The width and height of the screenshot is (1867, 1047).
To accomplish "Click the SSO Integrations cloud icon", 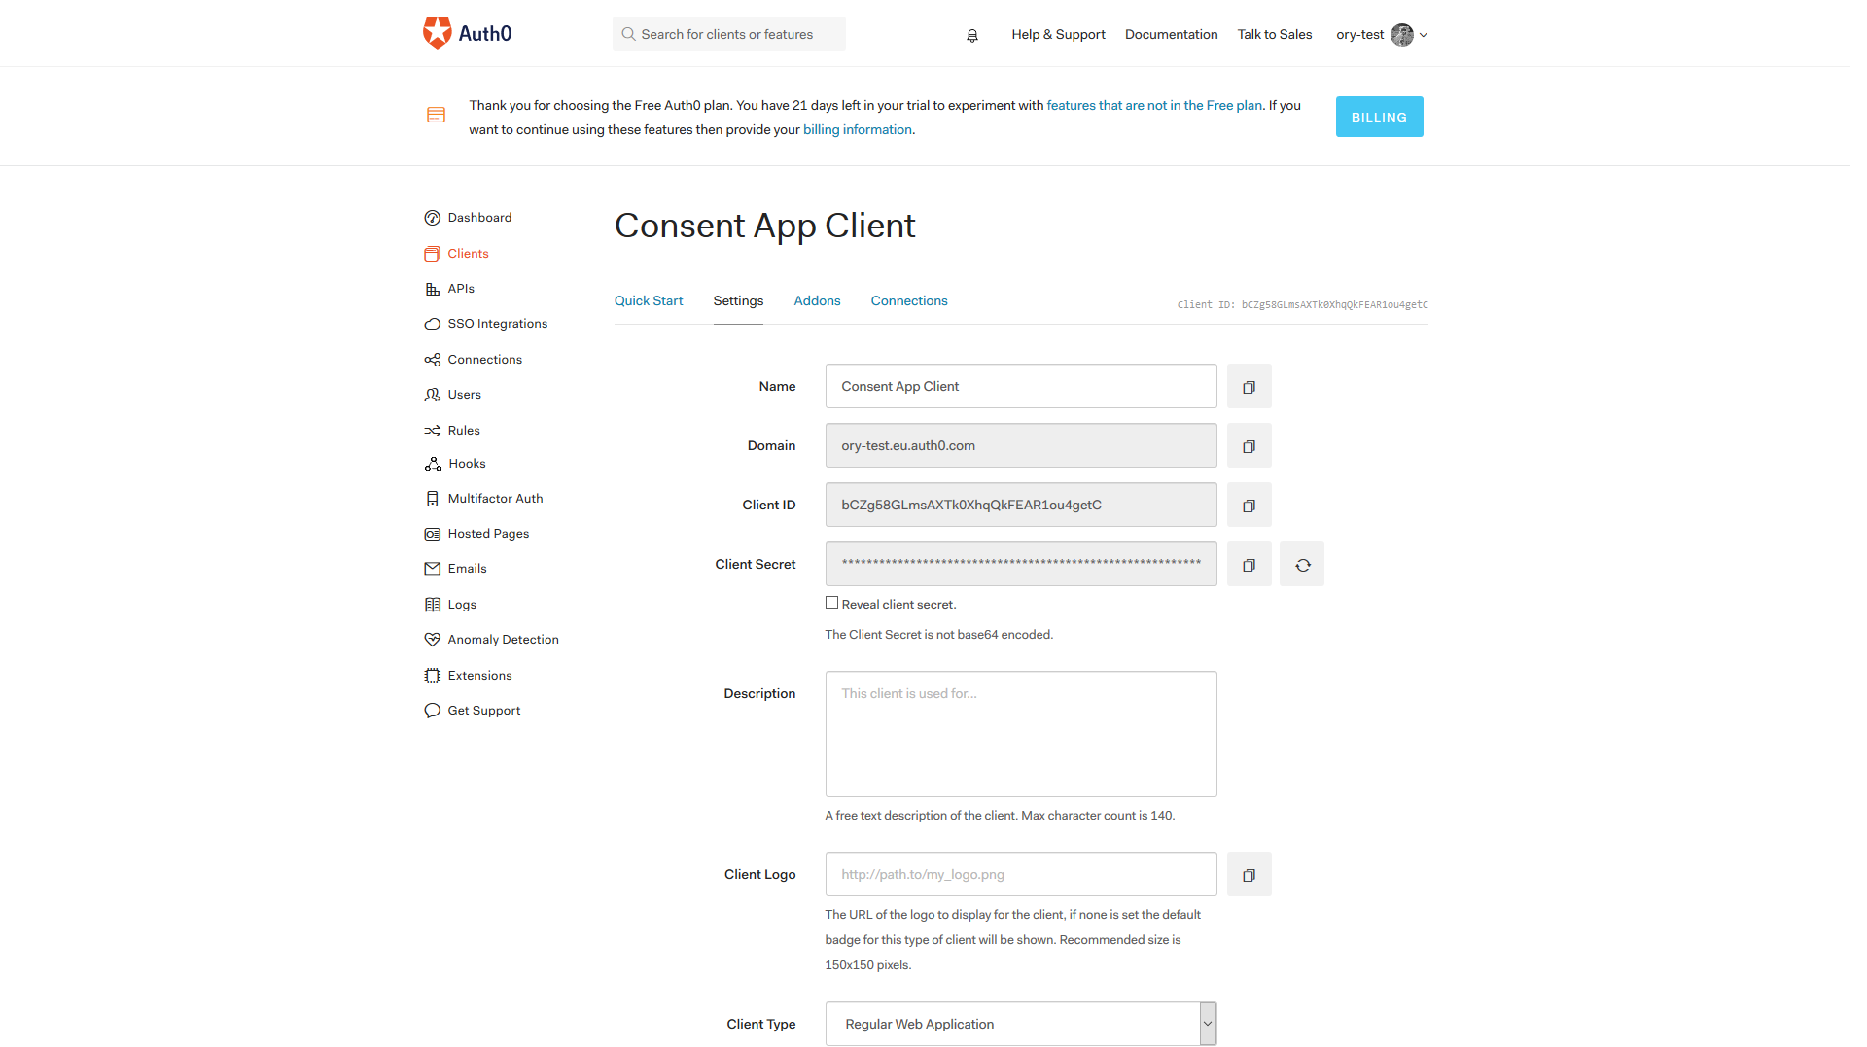I will pyautogui.click(x=433, y=324).
